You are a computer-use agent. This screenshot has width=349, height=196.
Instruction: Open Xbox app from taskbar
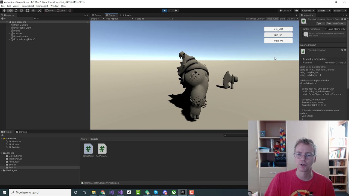(174, 192)
